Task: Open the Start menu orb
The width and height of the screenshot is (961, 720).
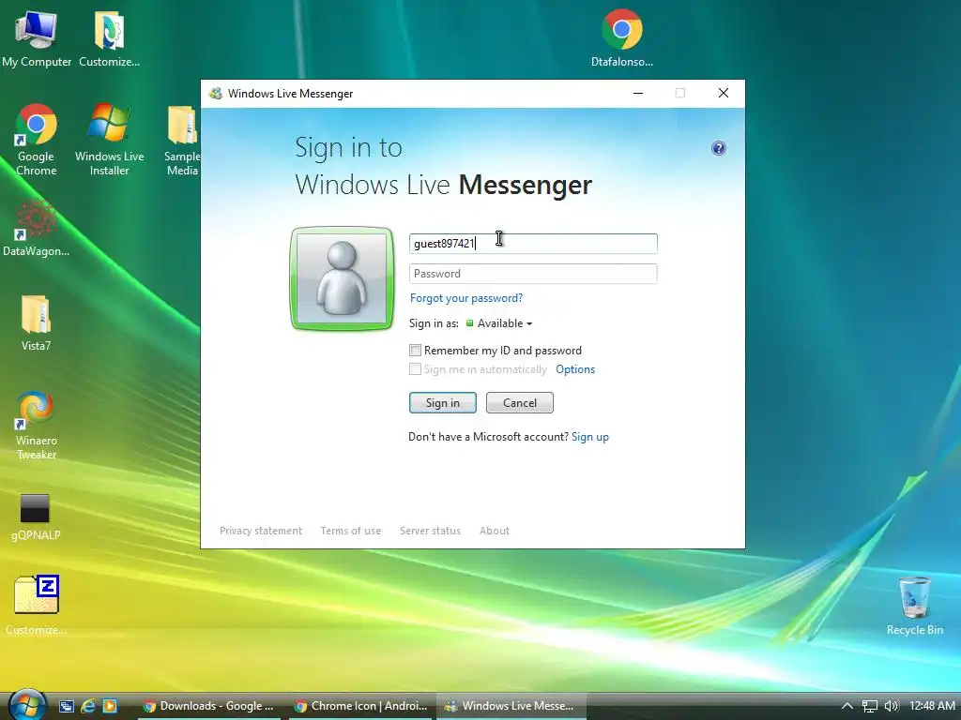Action: pos(27,705)
